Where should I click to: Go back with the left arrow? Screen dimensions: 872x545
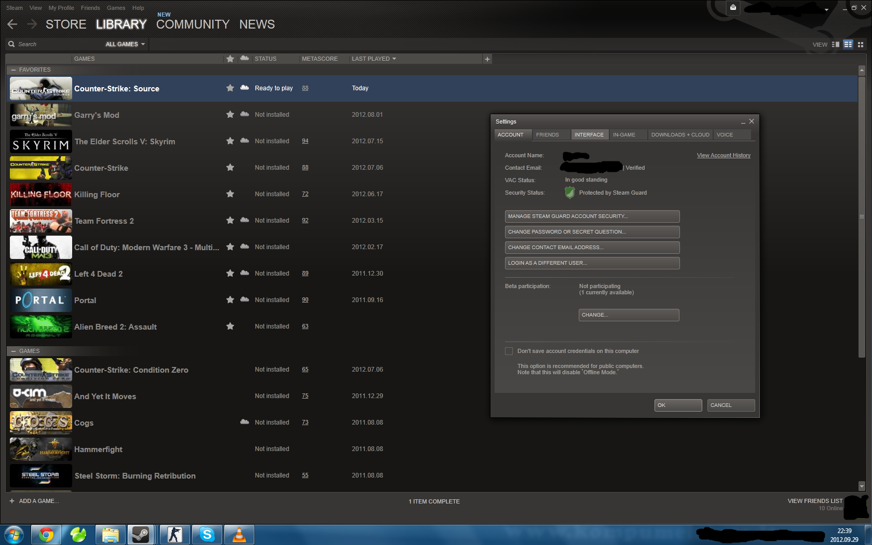click(x=12, y=24)
